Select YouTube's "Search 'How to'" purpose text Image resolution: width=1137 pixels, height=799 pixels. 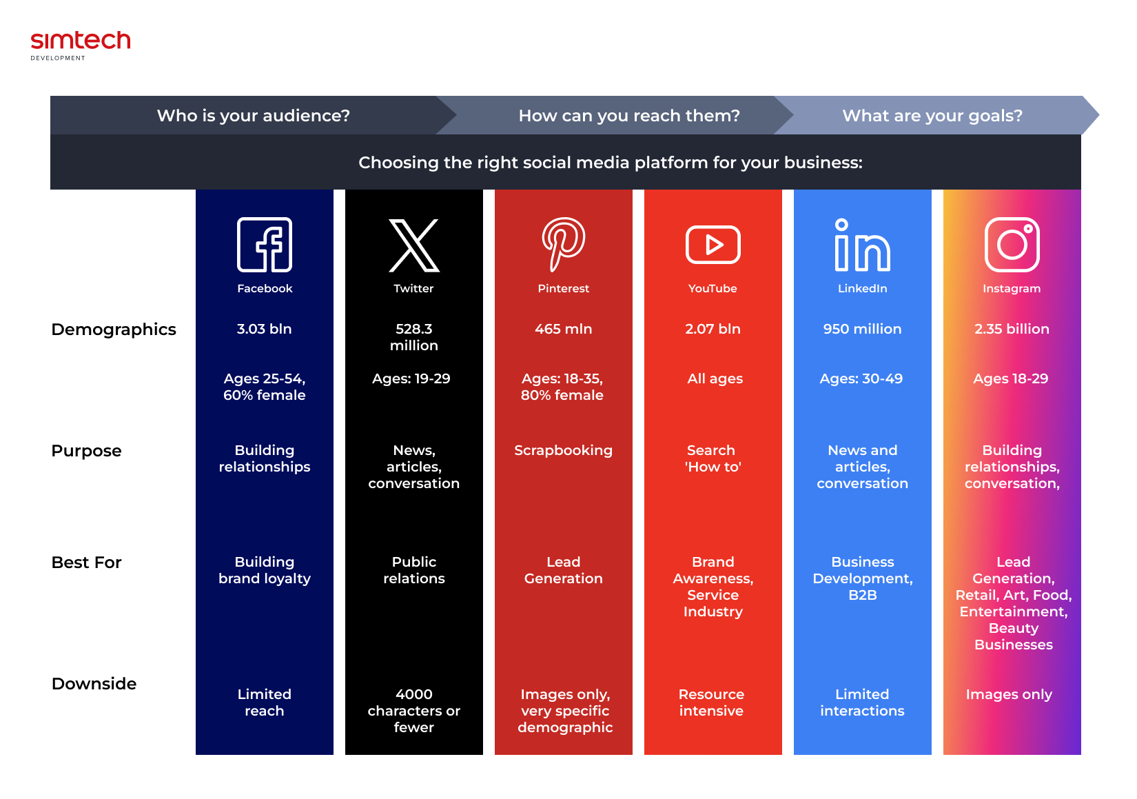point(713,458)
